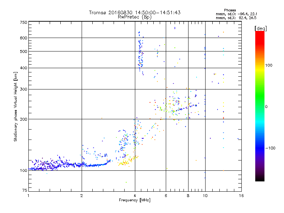Click the phase colorbar legend

pos(260,106)
